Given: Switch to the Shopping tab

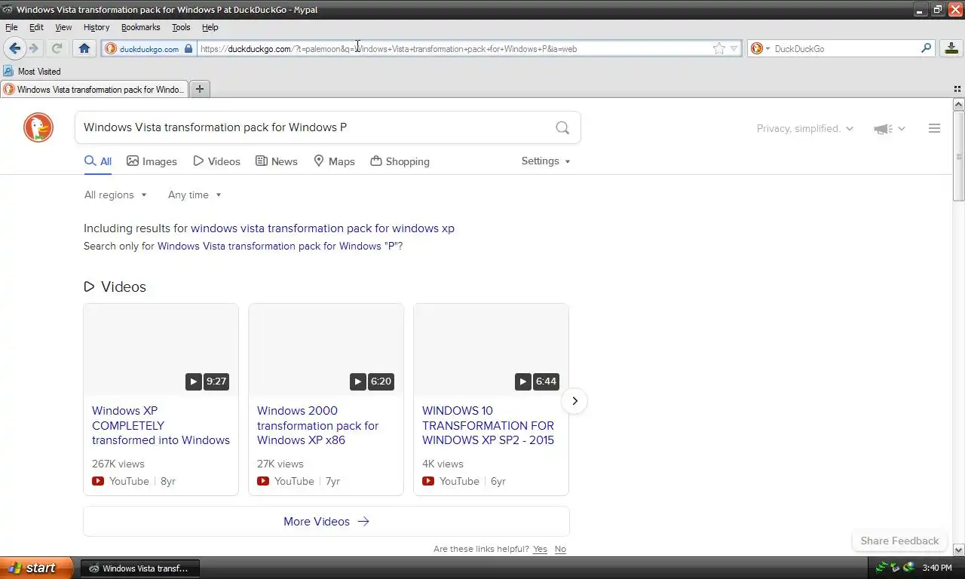Looking at the screenshot, I should [400, 161].
